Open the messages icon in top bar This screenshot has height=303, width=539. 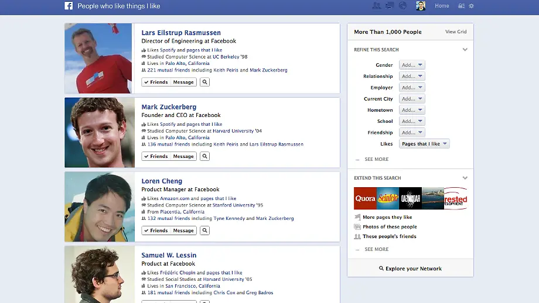click(390, 6)
